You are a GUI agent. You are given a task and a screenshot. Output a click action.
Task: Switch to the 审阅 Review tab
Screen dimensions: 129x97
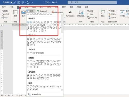(71, 7)
